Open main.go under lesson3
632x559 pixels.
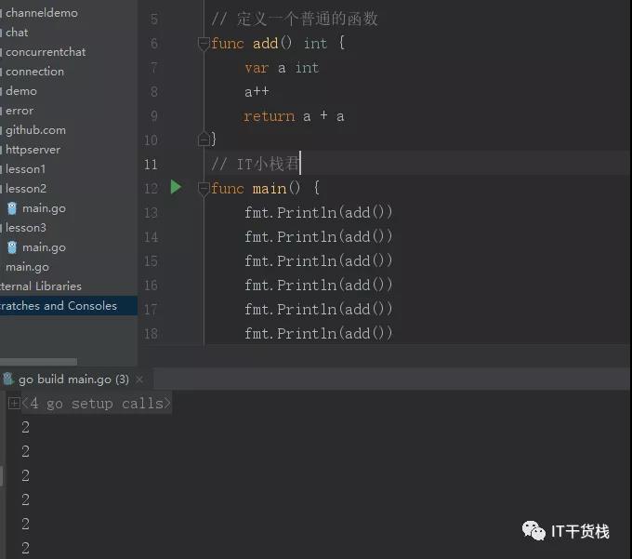point(44,247)
